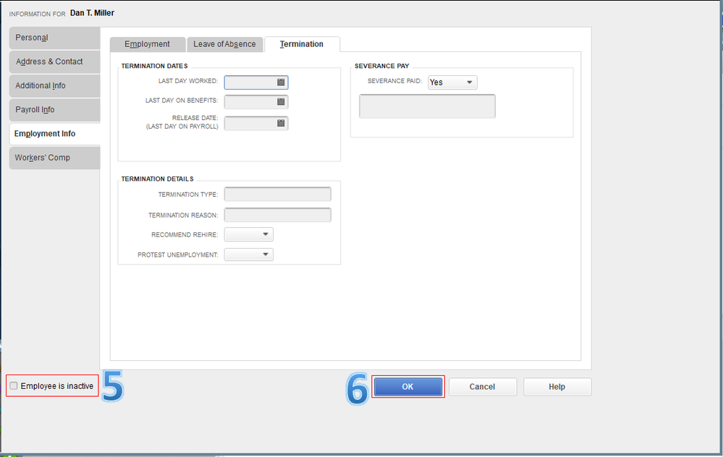This screenshot has width=723, height=457.
Task: Select the Employment Info section
Action: pos(54,134)
